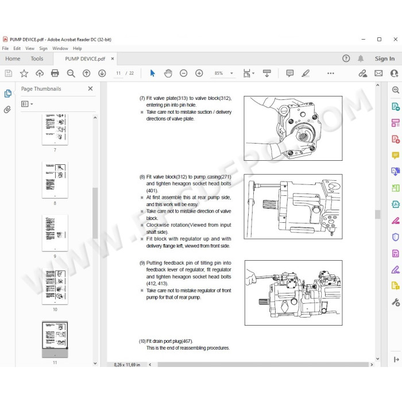Choose the Selection arrow tool
The width and height of the screenshot is (402, 402).
(152, 74)
